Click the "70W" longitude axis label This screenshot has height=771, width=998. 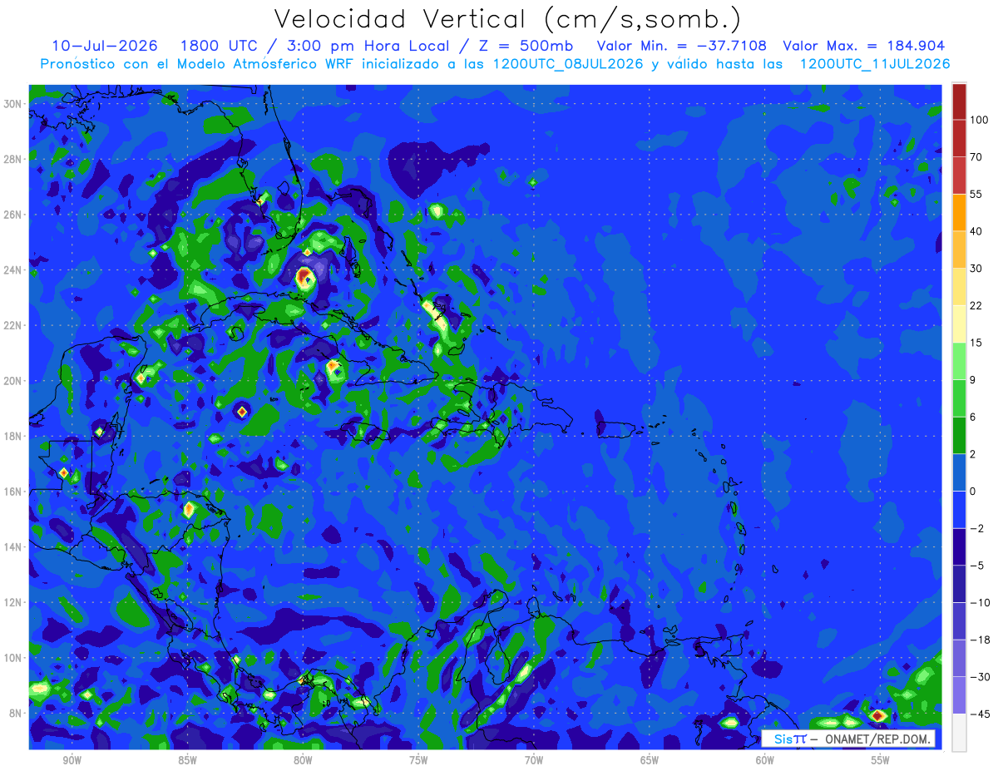534,760
